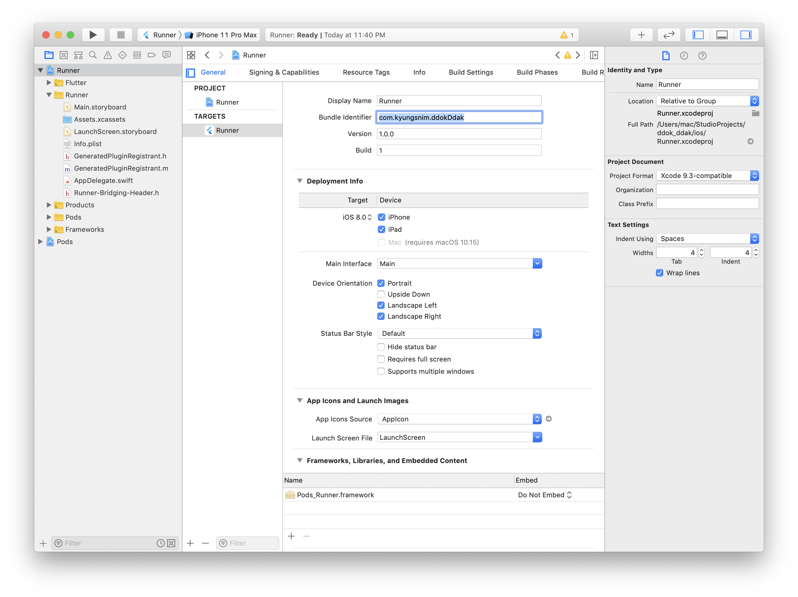Select AppDelegate.swift in file navigator
This screenshot has width=798, height=597.
point(103,180)
